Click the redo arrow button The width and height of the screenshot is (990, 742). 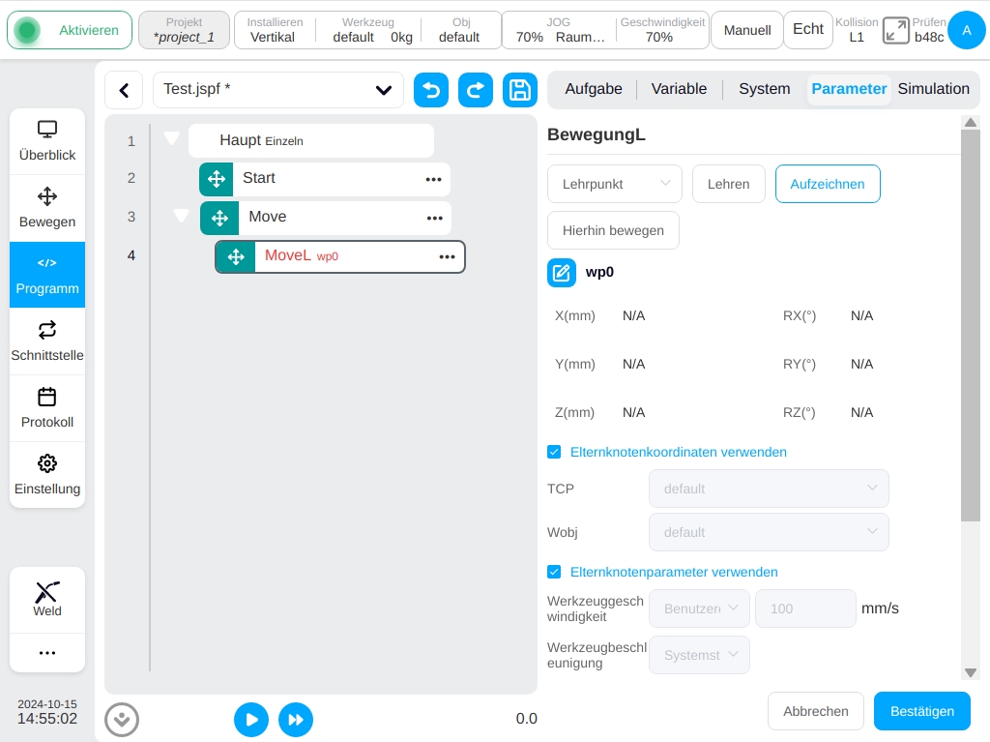(476, 90)
